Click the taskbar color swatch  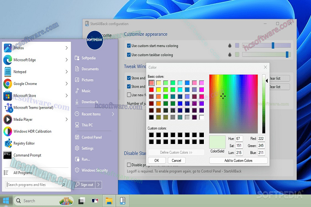point(237,54)
